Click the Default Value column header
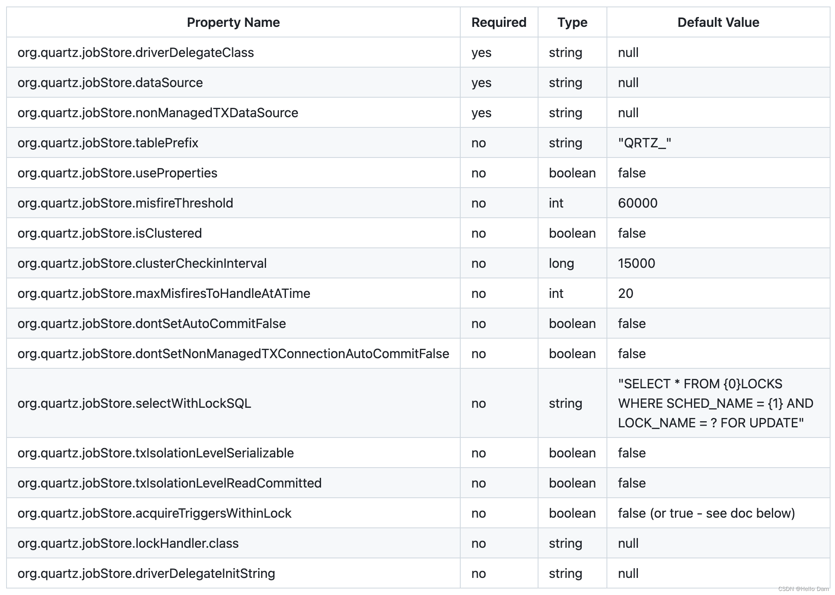 coord(718,22)
